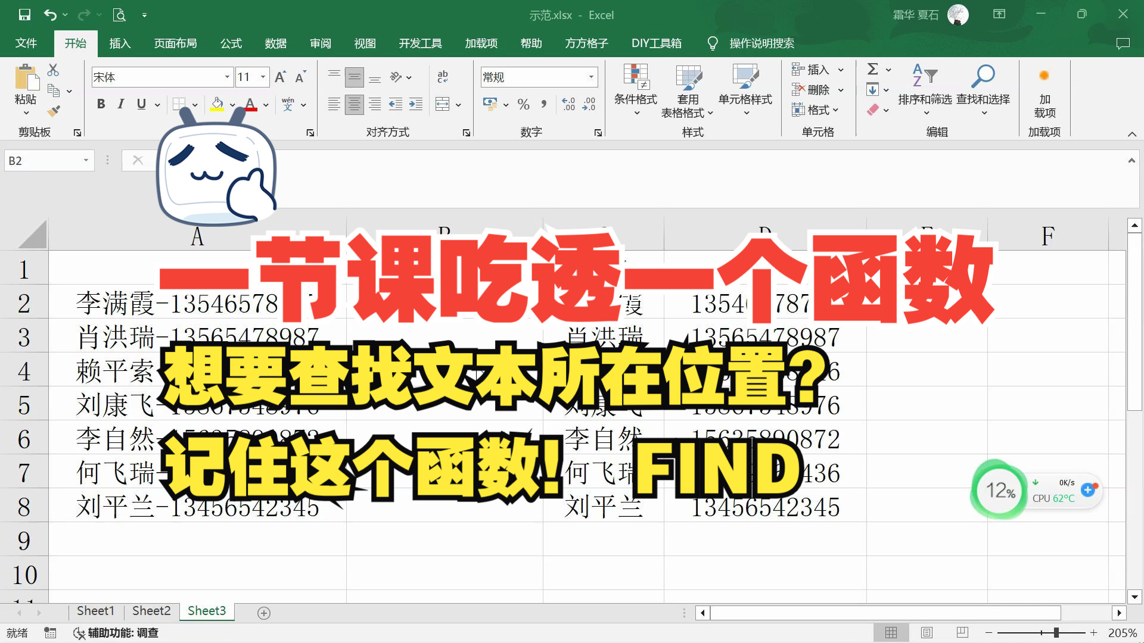Open the number format dropdown 常规
Image resolution: width=1144 pixels, height=643 pixels.
[591, 77]
